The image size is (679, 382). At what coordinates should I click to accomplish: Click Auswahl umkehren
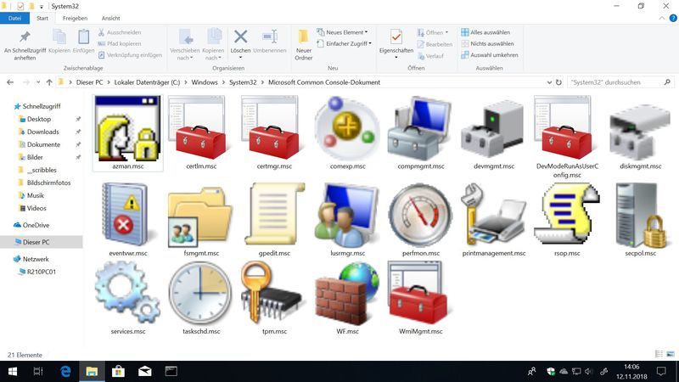[490, 55]
